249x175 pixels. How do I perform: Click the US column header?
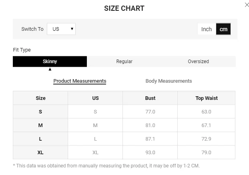coord(95,98)
